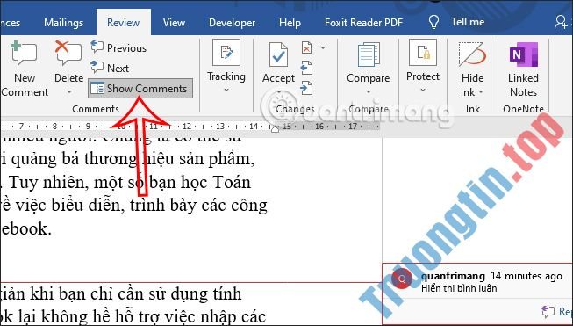The height and width of the screenshot is (326, 573).
Task: Click the right indent marker on the ruler
Action: [x=275, y=128]
